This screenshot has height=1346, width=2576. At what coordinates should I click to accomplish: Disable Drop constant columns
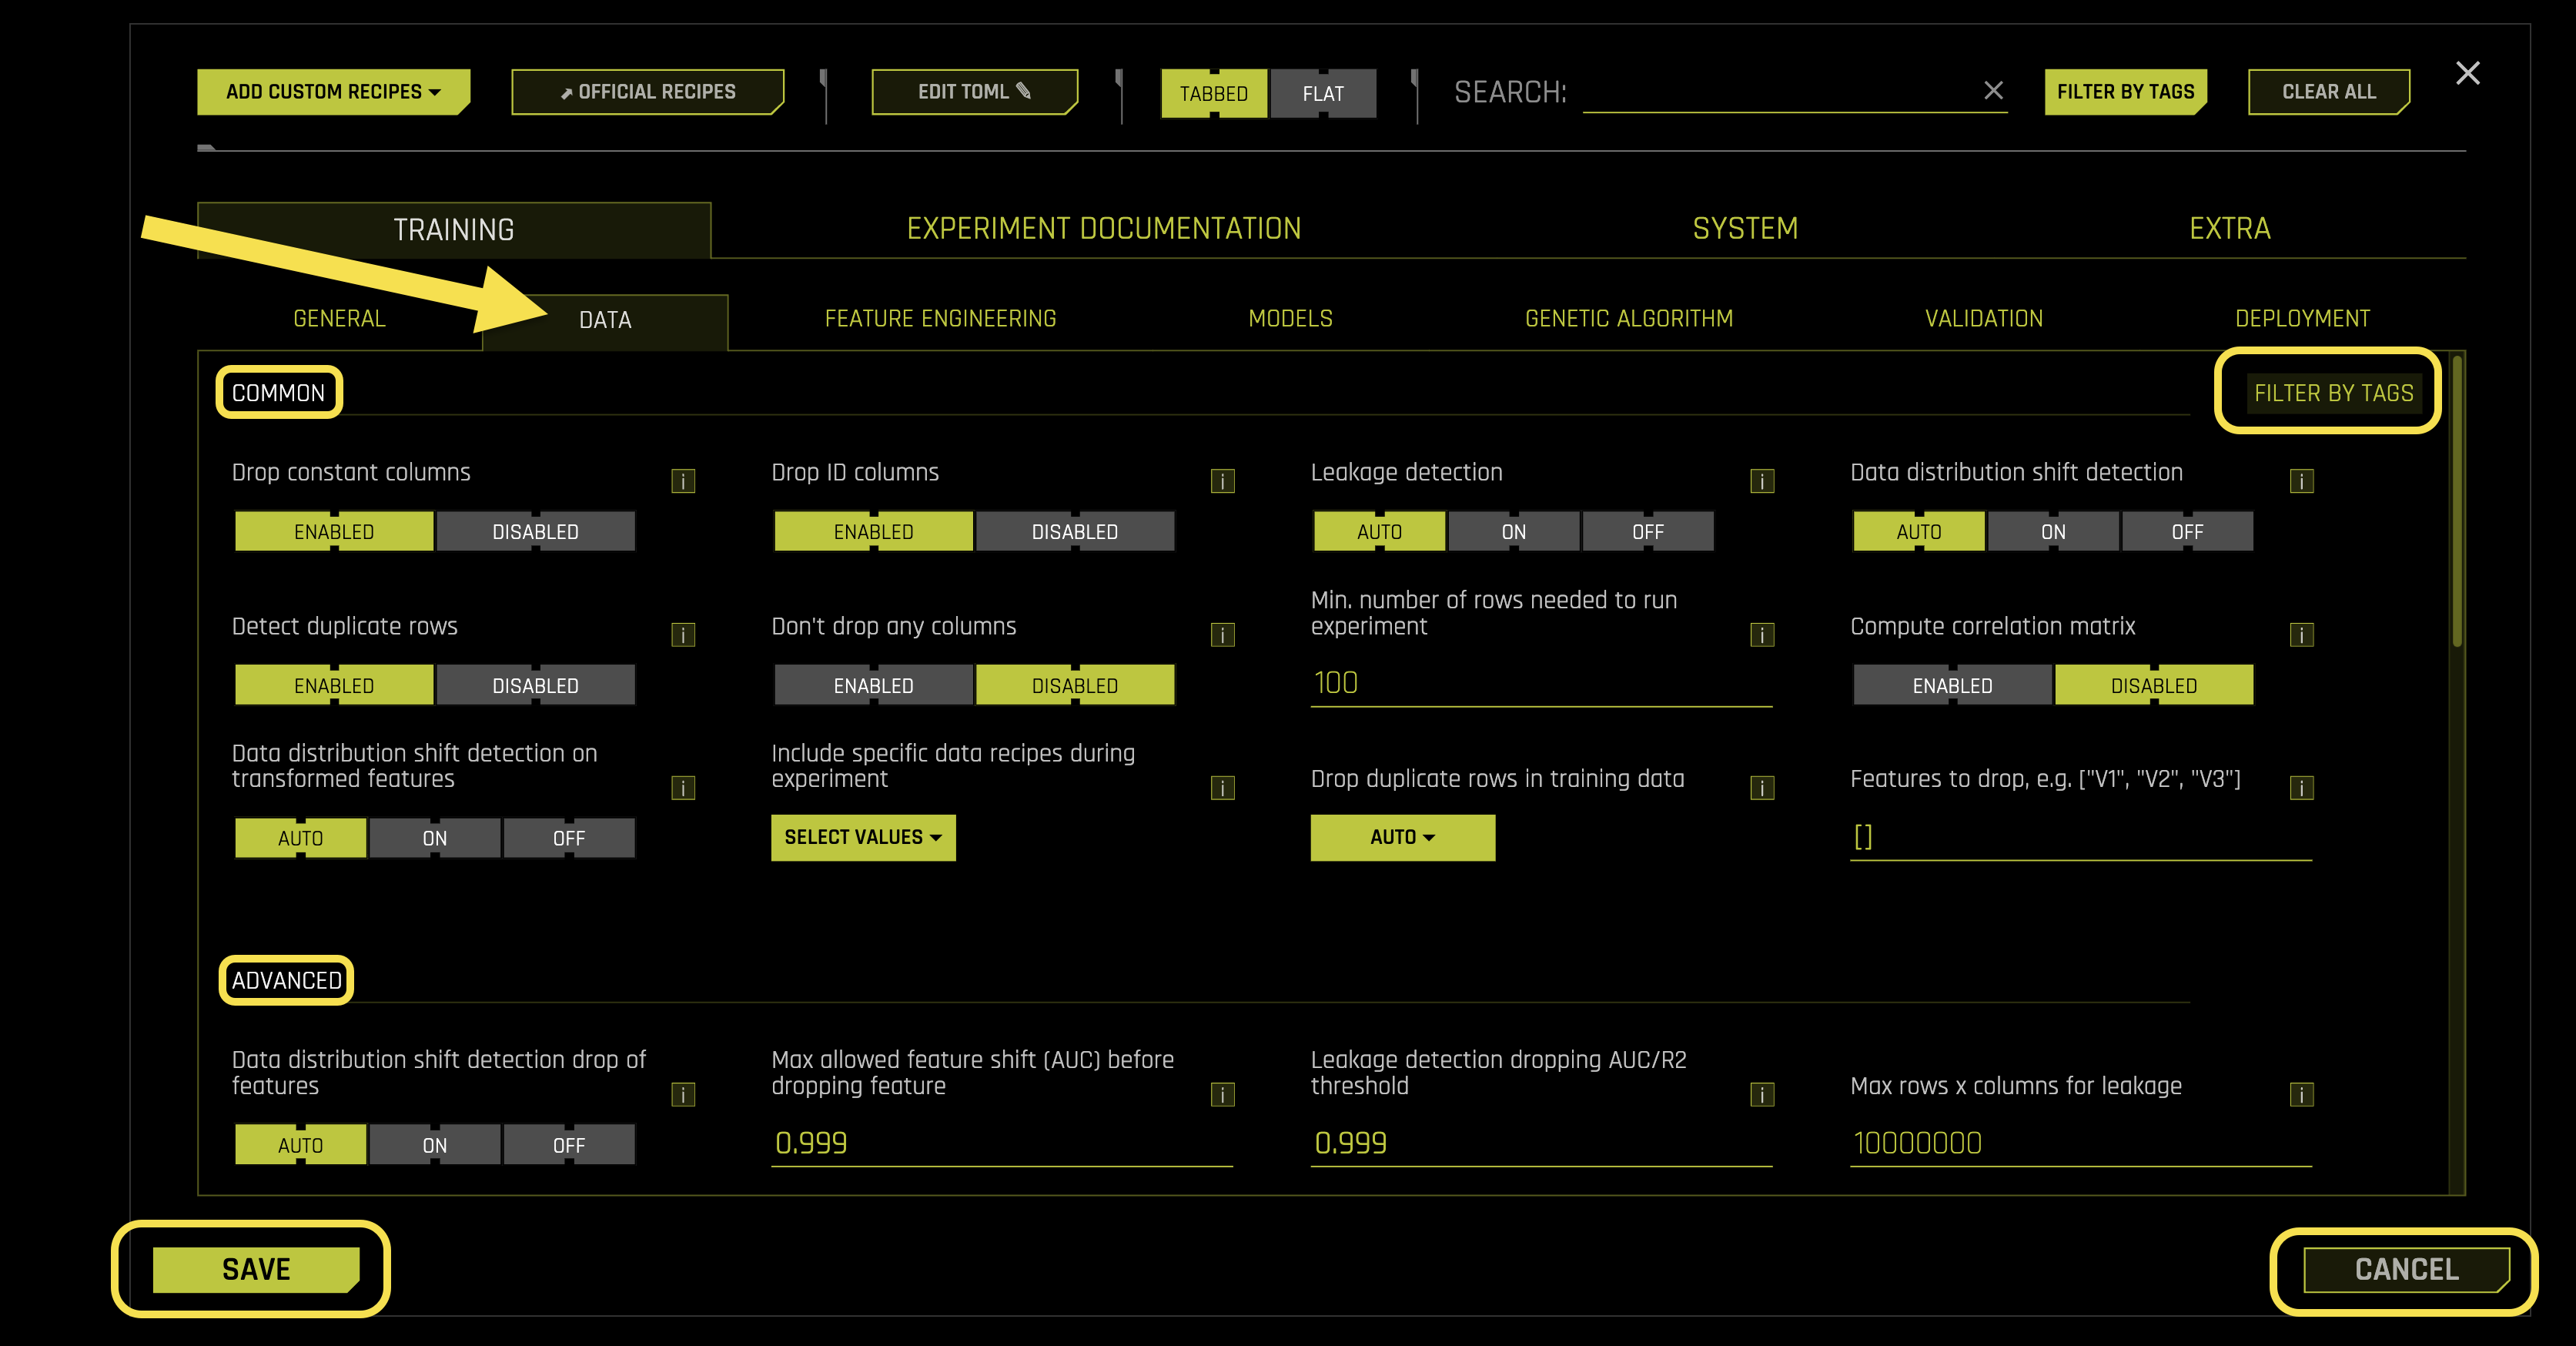click(x=536, y=531)
